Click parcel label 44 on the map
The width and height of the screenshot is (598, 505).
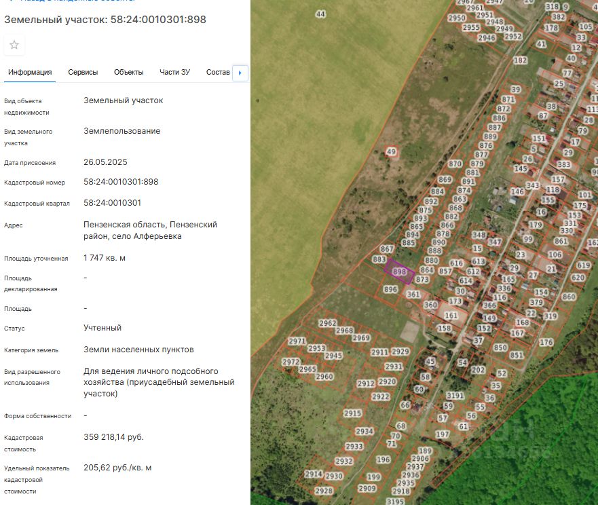tap(320, 14)
